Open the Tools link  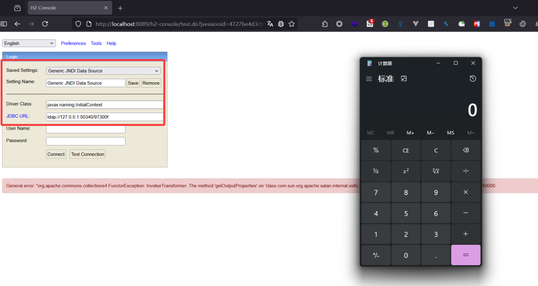(x=96, y=43)
